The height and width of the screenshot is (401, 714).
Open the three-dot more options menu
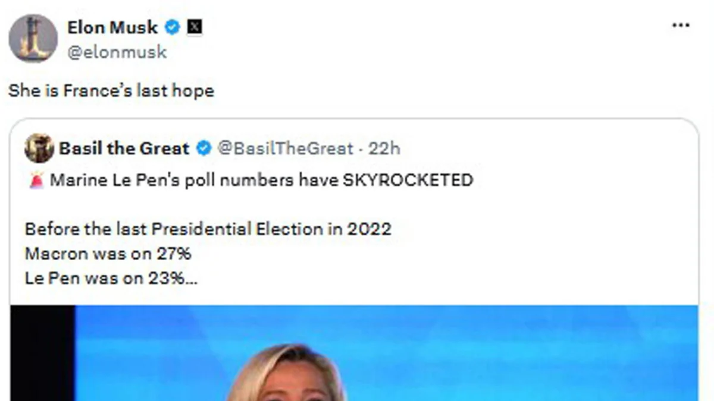(x=681, y=26)
